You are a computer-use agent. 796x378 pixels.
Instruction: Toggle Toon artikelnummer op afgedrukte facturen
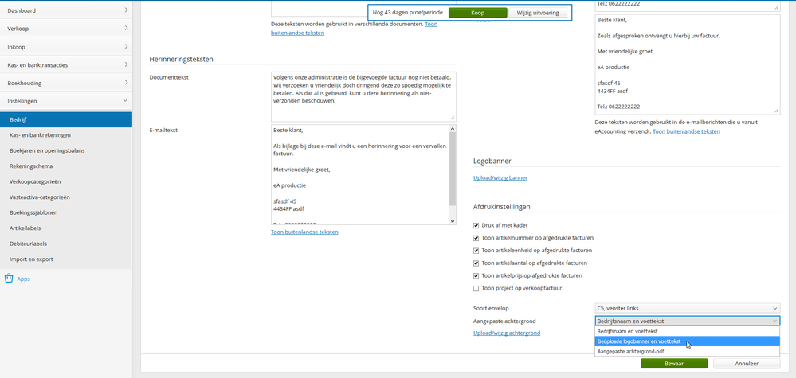(476, 238)
